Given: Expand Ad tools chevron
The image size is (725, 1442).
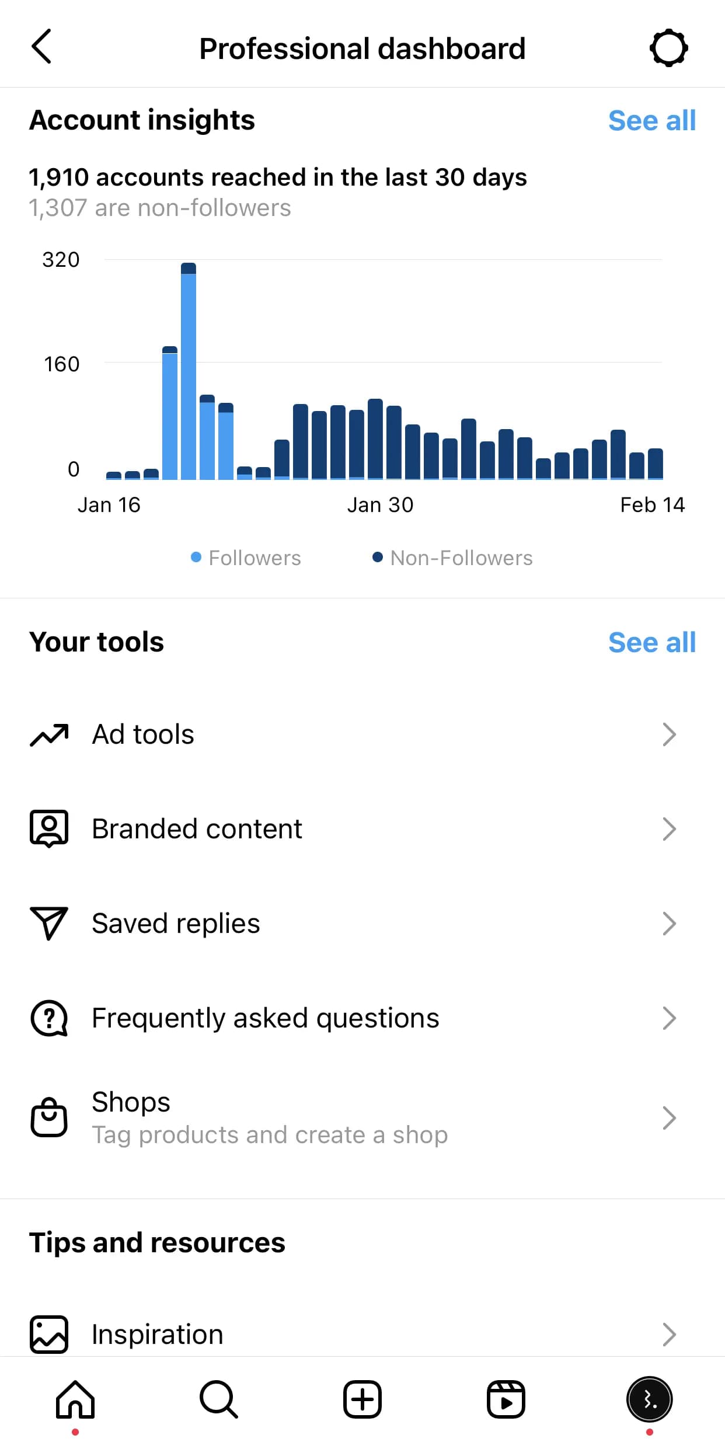Looking at the screenshot, I should click(669, 734).
